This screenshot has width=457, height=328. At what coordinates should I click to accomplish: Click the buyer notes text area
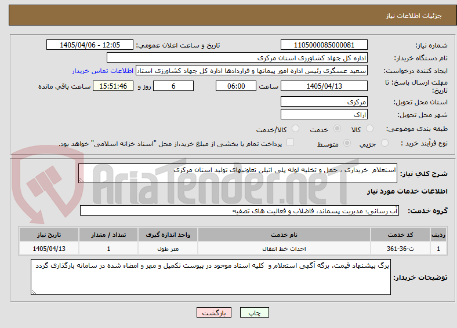(211, 277)
